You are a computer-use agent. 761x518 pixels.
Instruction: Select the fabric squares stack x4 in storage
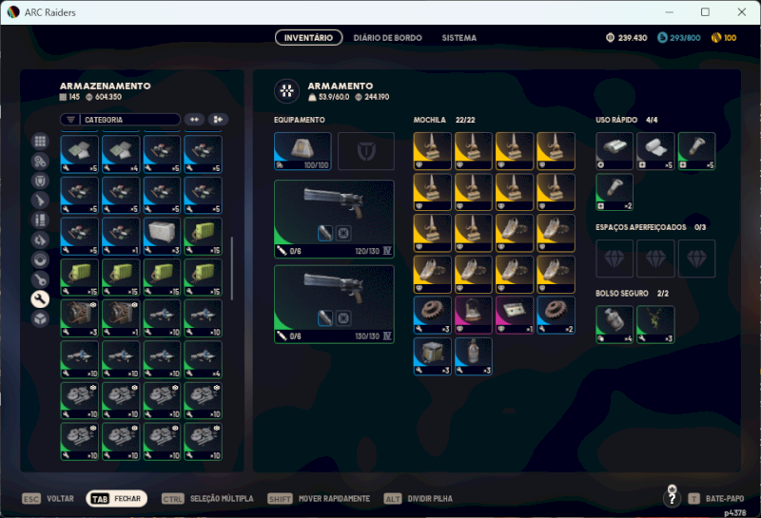pos(121,154)
